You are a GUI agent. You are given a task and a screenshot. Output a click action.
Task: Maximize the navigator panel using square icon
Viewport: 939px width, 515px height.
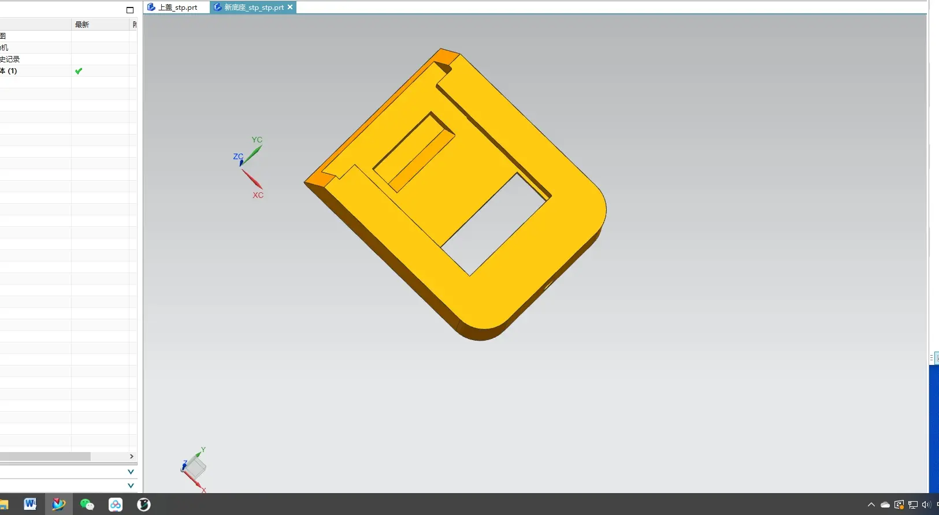[130, 10]
